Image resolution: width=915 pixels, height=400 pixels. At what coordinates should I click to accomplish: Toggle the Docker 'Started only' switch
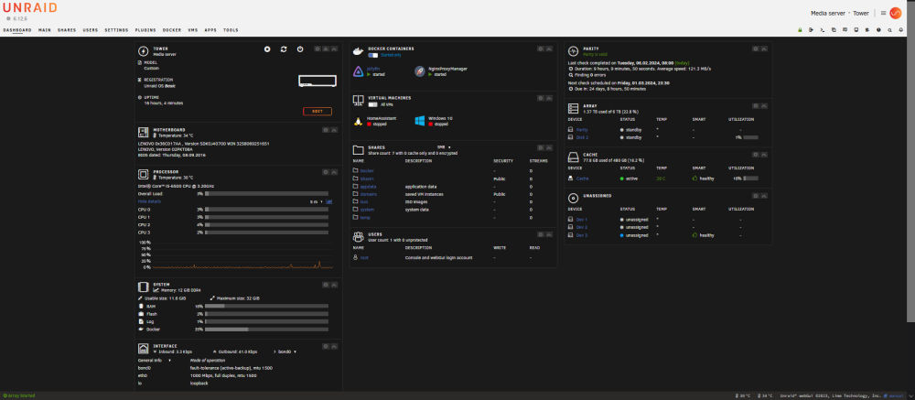pos(372,55)
